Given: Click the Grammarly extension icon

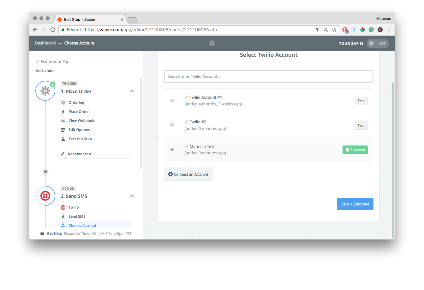Looking at the screenshot, I should (371, 30).
